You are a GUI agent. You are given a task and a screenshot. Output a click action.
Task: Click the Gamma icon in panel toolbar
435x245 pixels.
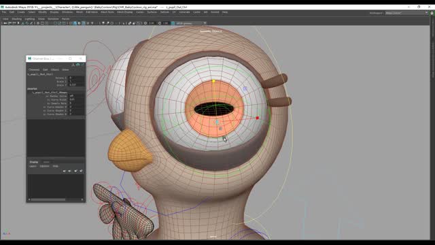159,23
